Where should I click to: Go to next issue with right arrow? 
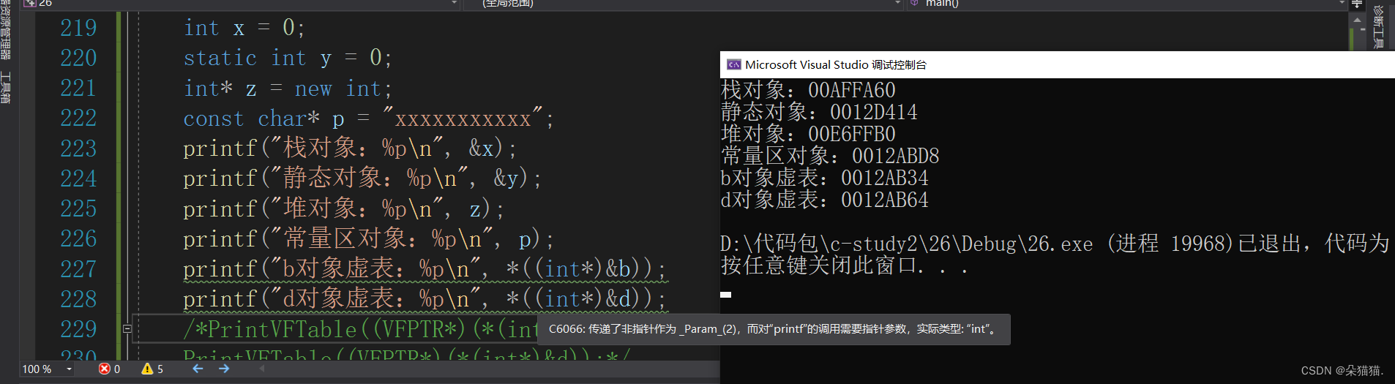[x=224, y=369]
